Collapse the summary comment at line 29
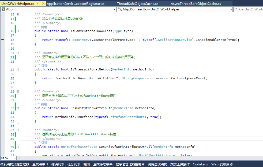Image resolution: width=263 pixels, height=167 pixels. 18,92
